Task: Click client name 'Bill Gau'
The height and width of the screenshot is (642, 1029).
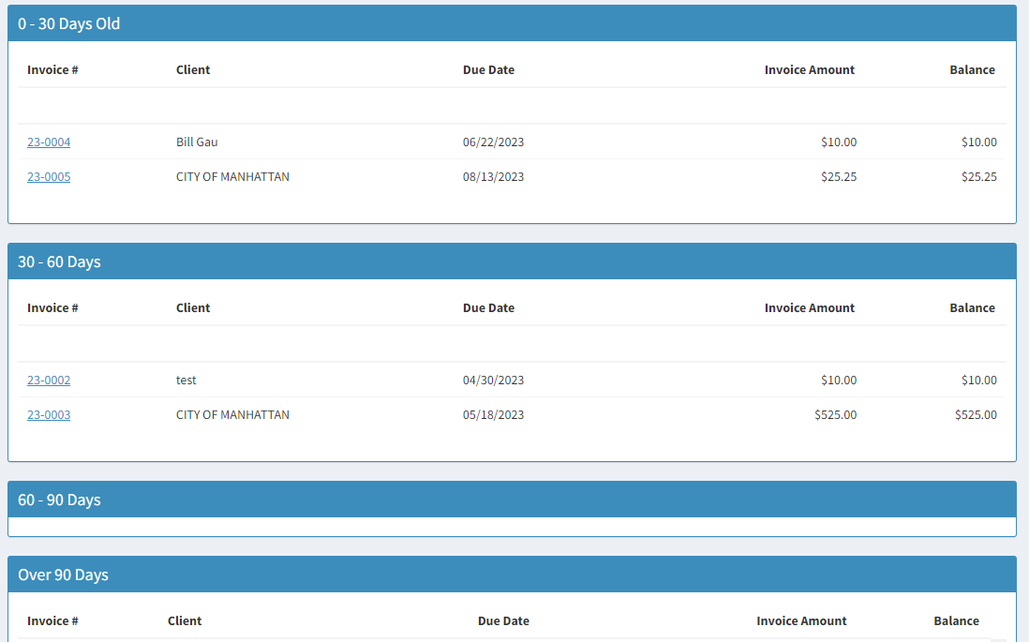Action: click(197, 142)
